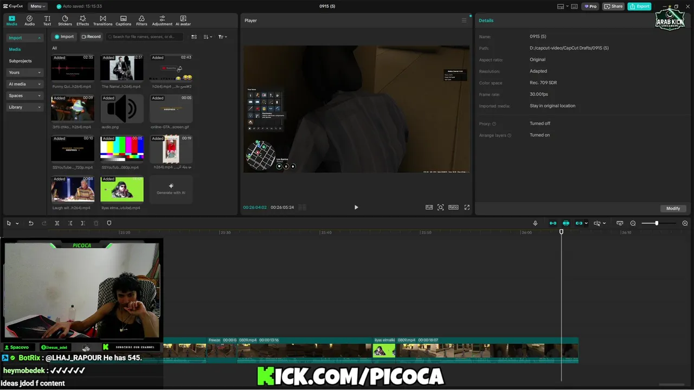Screen dimensions: 694x390
Task: Delete the selected clip trash icon
Action: (x=96, y=223)
